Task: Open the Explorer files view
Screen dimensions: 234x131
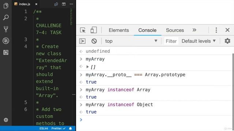Action: tap(6, 6)
